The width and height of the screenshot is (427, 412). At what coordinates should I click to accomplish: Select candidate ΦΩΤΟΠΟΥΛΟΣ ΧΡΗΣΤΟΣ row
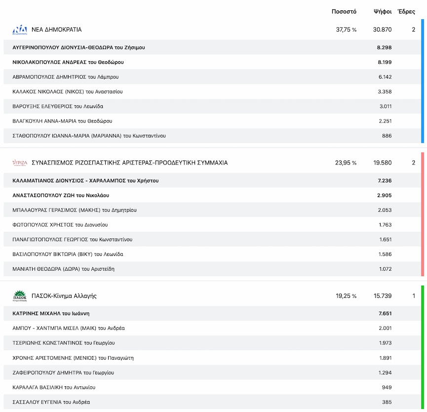tap(212, 225)
